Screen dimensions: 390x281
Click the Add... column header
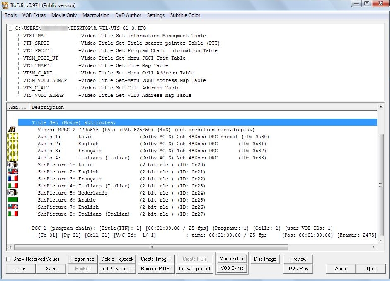click(x=18, y=107)
